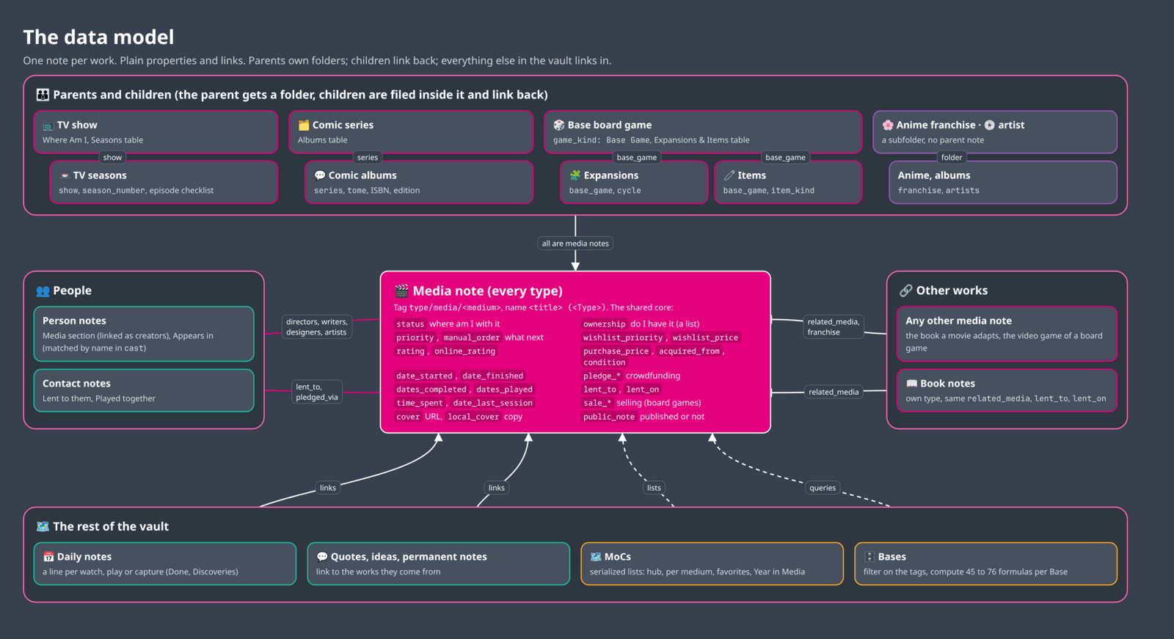Image resolution: width=1174 pixels, height=639 pixels.
Task: Click the 'show' label under TV show
Action: pyautogui.click(x=112, y=158)
